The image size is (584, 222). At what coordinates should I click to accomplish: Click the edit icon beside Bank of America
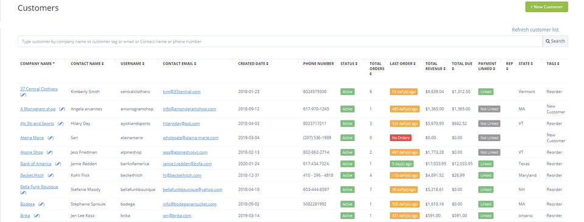[58, 164]
